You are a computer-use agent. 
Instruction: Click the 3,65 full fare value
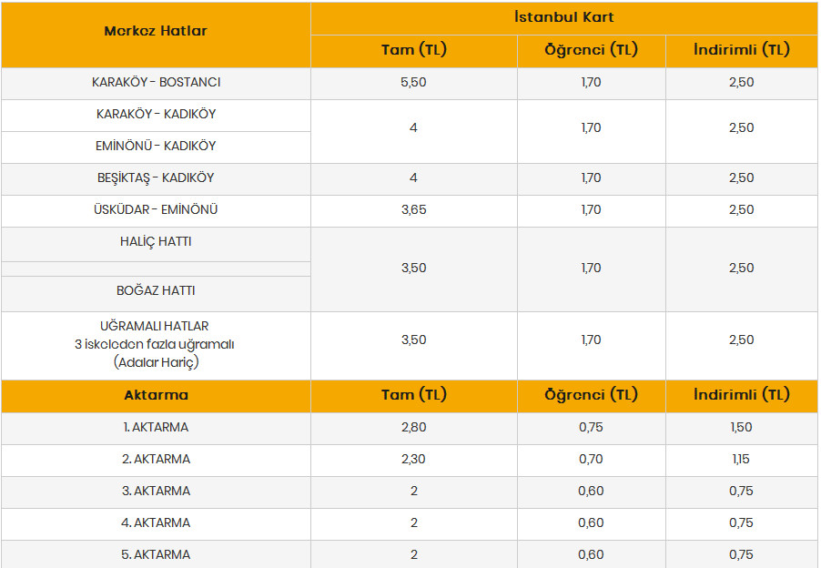[413, 209]
